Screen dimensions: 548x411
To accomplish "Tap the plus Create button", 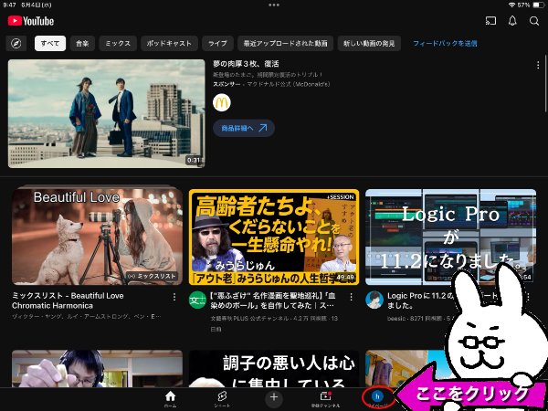I will point(274,397).
